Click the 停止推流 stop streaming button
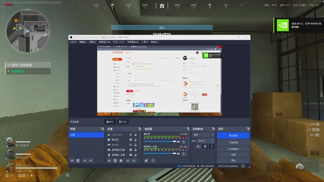 coord(233,135)
